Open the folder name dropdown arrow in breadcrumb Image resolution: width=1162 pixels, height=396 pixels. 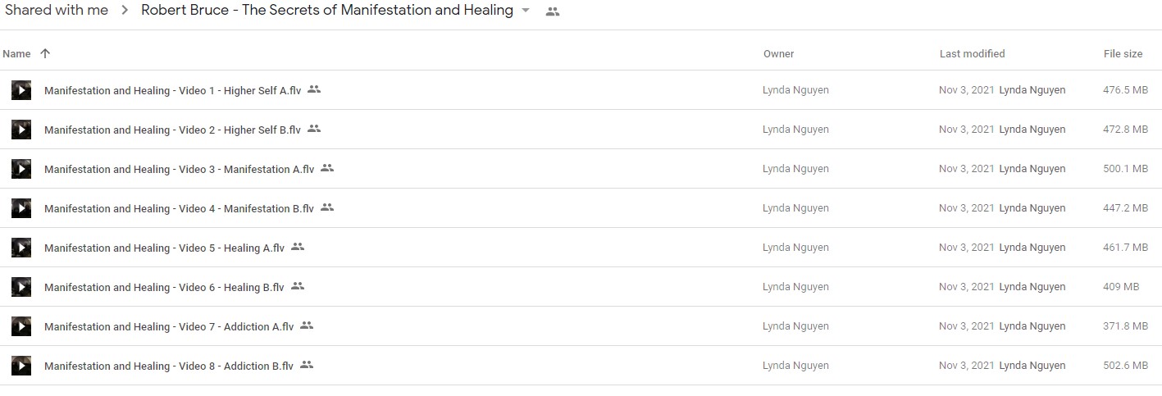[x=526, y=11]
